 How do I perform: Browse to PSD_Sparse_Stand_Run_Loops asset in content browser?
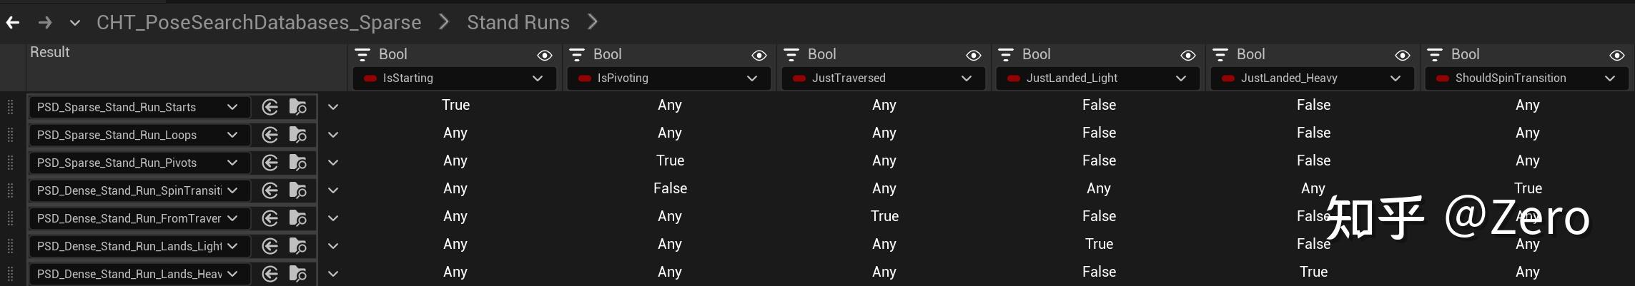pos(298,136)
